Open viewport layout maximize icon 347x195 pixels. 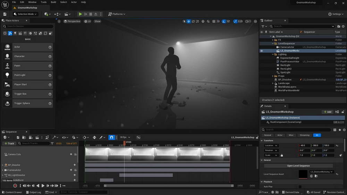click(x=255, y=21)
